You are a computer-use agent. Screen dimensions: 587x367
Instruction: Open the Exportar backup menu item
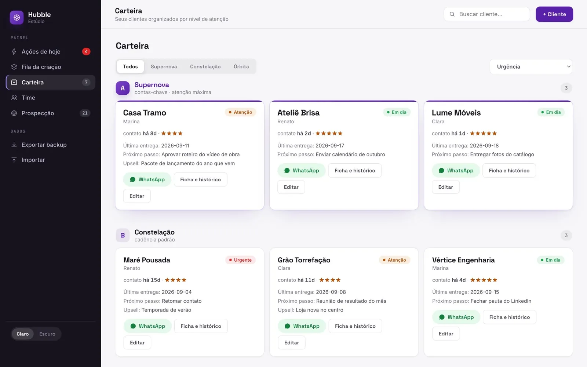click(x=51, y=145)
